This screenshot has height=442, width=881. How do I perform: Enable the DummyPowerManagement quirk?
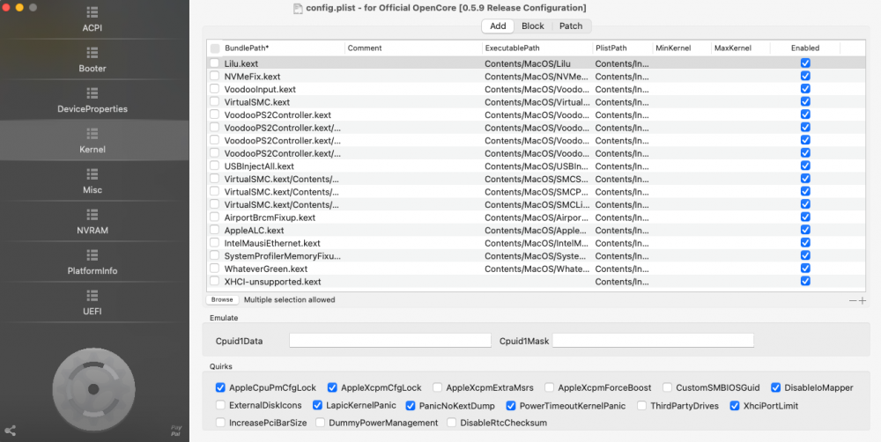click(x=321, y=423)
